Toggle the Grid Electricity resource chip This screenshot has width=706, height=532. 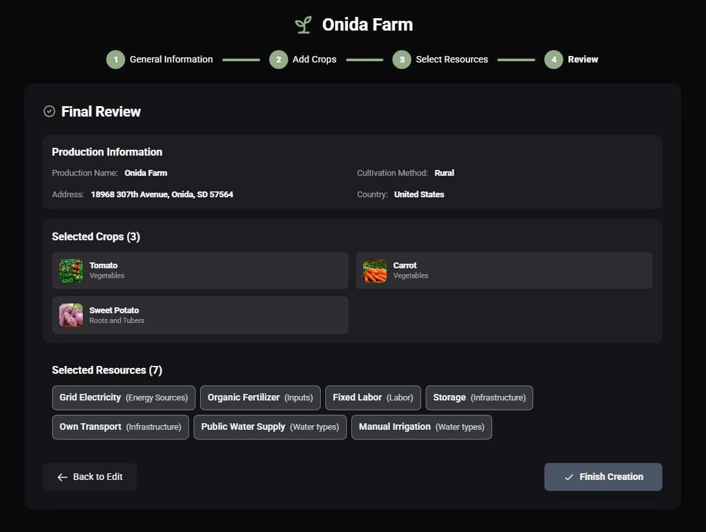pyautogui.click(x=123, y=397)
